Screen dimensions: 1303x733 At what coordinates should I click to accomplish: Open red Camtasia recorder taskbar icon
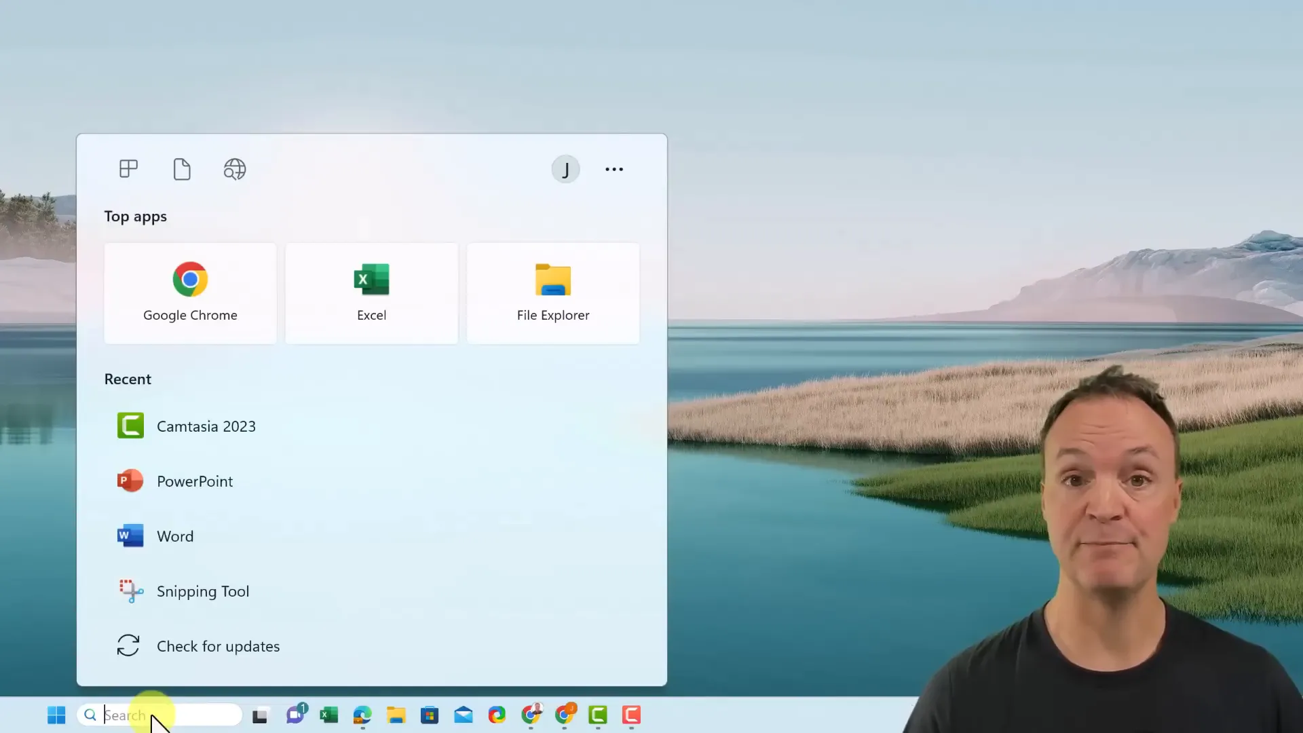pyautogui.click(x=631, y=715)
